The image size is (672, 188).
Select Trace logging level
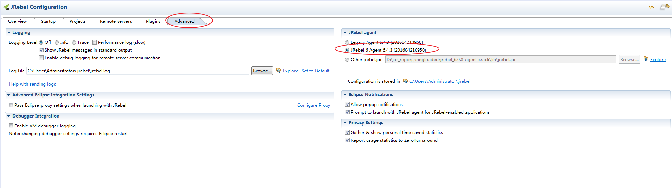[x=74, y=42]
